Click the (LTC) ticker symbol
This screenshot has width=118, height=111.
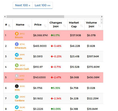(x=22, y=76)
